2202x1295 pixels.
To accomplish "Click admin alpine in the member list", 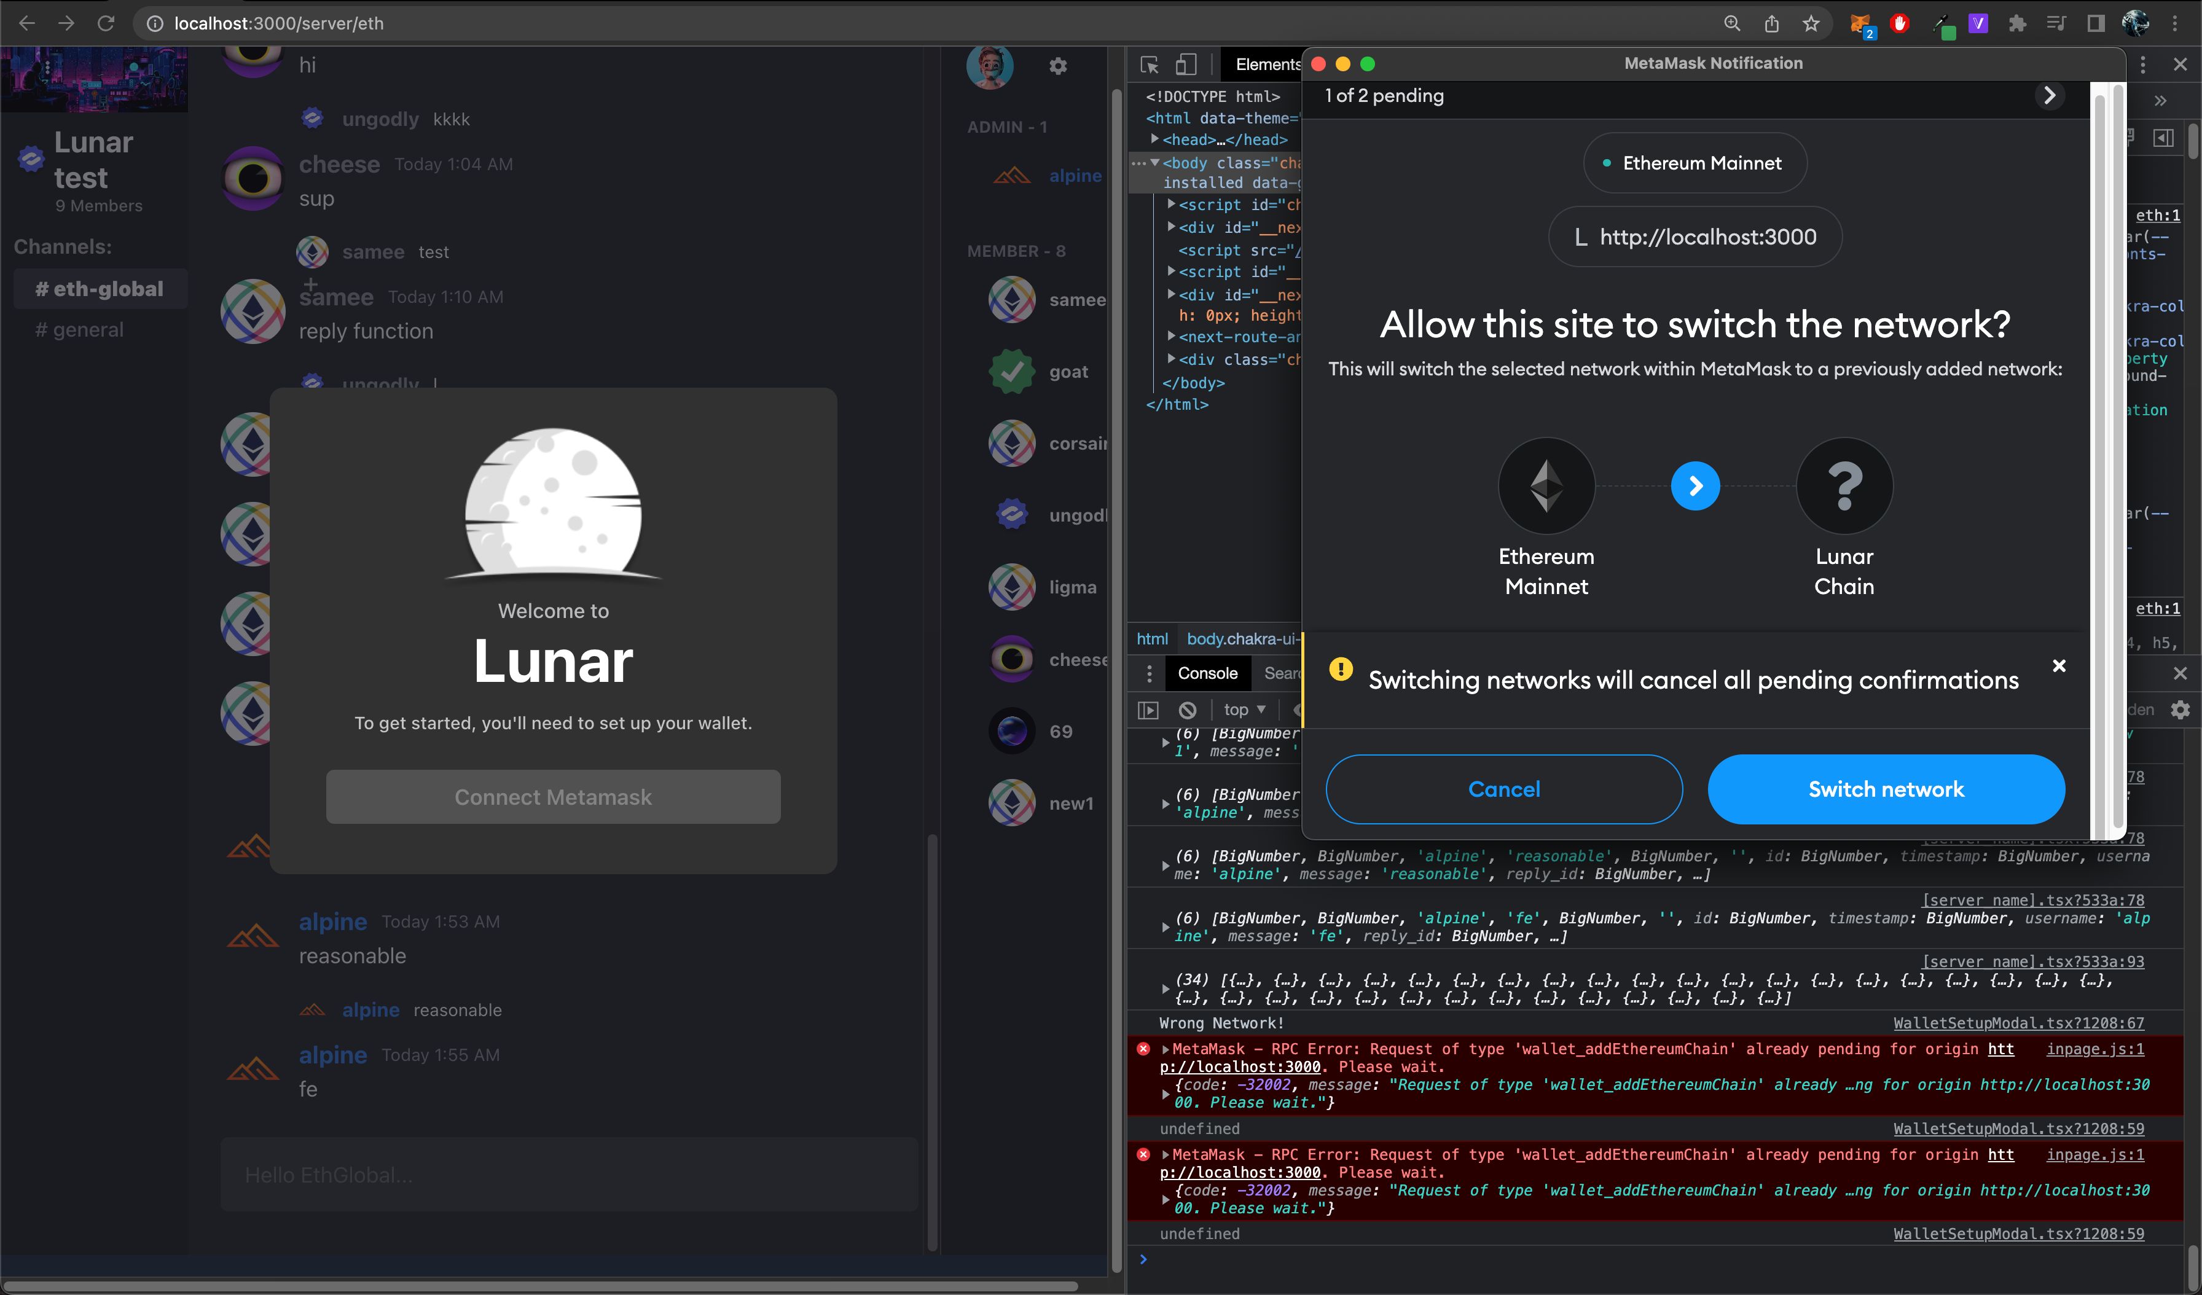I will (x=1048, y=176).
